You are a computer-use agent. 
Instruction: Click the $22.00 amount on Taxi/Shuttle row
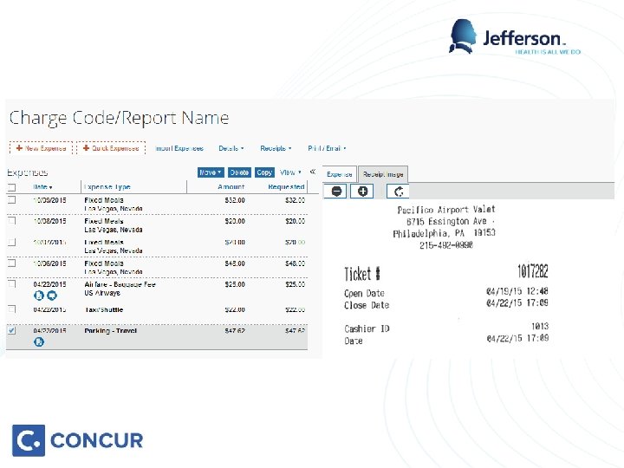click(234, 309)
